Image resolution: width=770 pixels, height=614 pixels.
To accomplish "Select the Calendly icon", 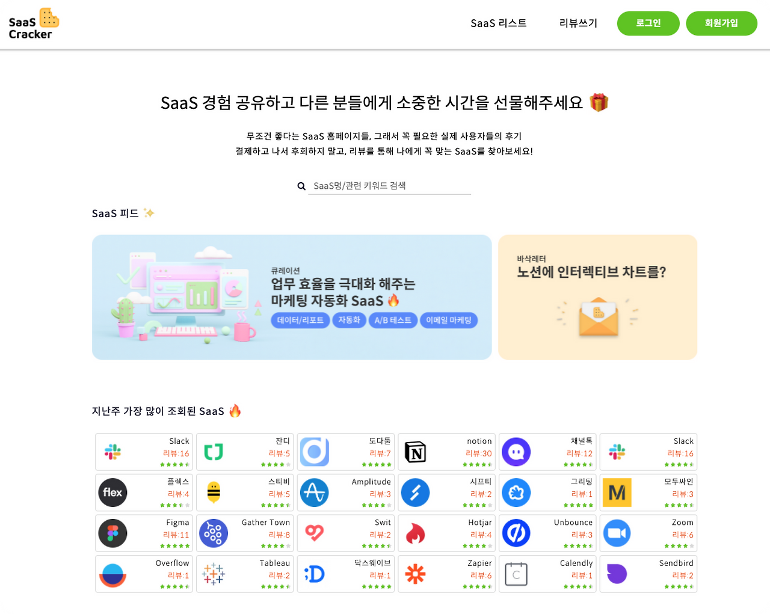I will coord(516,574).
